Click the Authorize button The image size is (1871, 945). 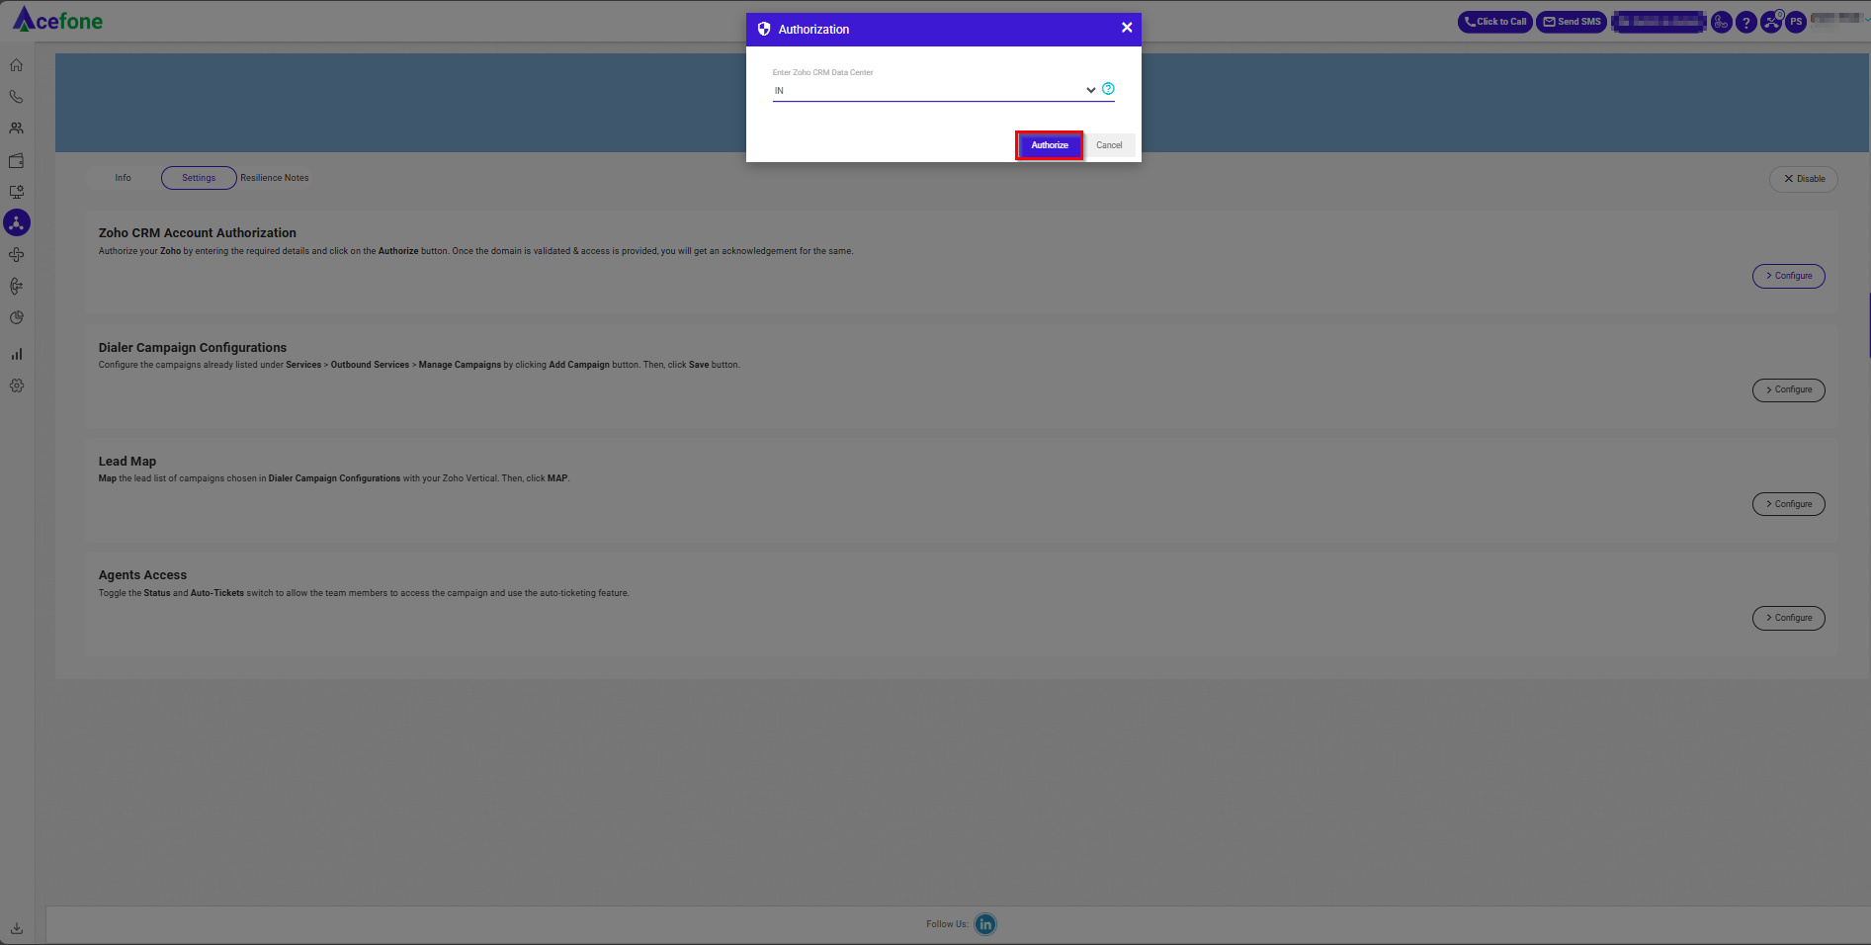(x=1050, y=145)
